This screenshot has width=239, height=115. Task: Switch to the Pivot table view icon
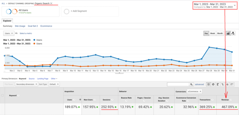pyautogui.click(x=232, y=84)
